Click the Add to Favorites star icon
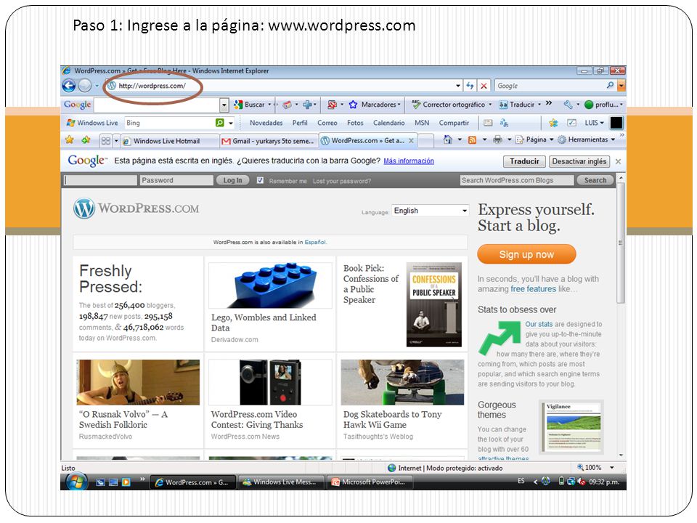 point(86,140)
